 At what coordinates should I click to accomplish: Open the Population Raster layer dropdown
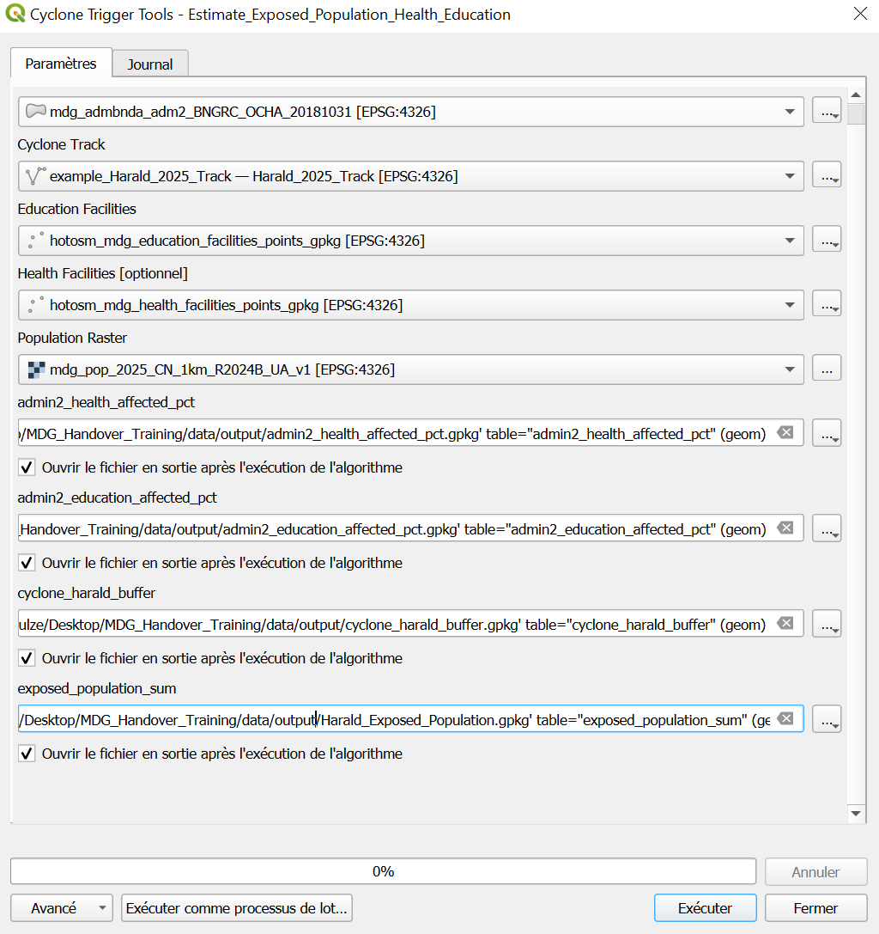pyautogui.click(x=789, y=368)
